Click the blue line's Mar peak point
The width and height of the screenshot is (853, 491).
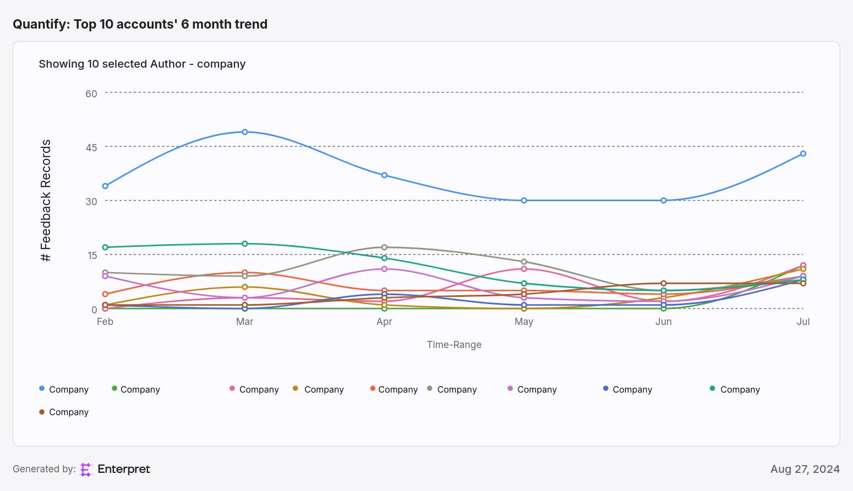point(245,132)
